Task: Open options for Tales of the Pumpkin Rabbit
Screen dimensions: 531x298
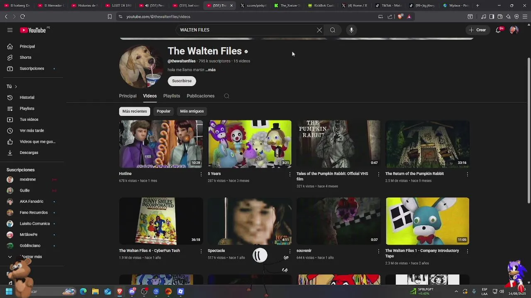Action: pyautogui.click(x=378, y=174)
